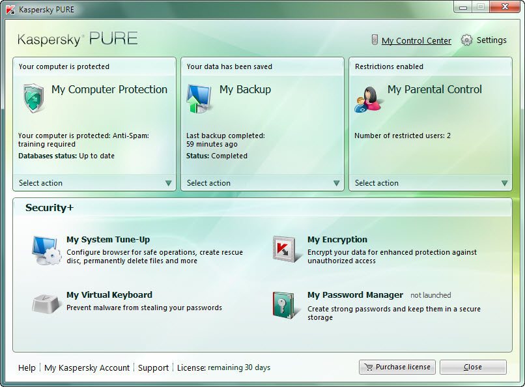
Task: Open the My Computer Protection title
Action: (x=109, y=89)
